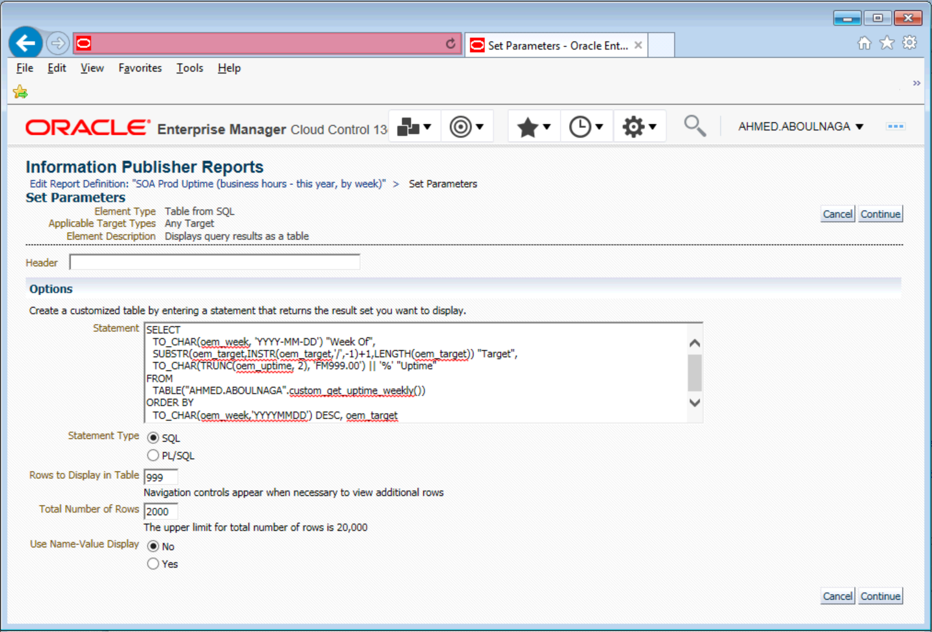This screenshot has width=932, height=632.
Task: Refresh the page in address bar
Action: pos(451,43)
